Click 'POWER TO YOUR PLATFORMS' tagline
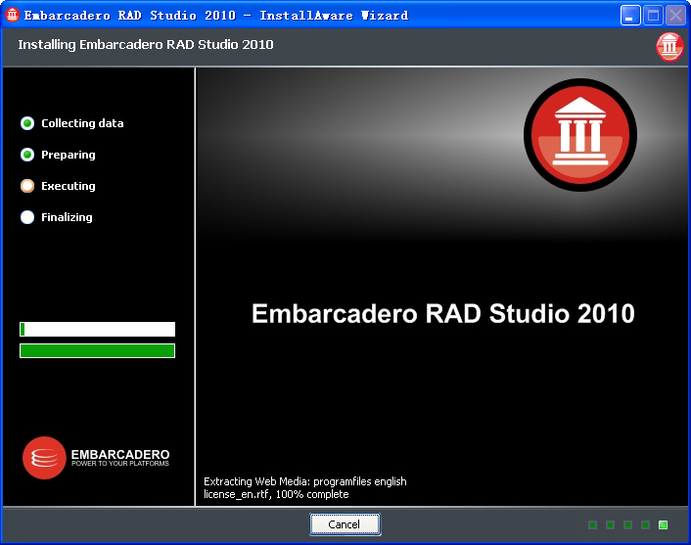Screen dimensions: 691x545 (120, 464)
